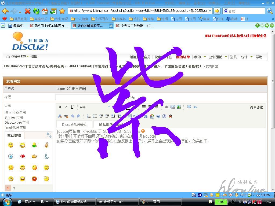This screenshot has width=275, height=206.
Task: Click the browser Back arrow button
Action: pos(5,11)
